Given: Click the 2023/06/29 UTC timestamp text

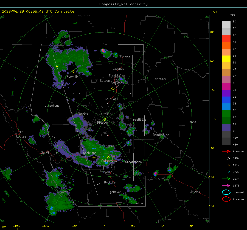Looking at the screenshot, I should 38,11.
